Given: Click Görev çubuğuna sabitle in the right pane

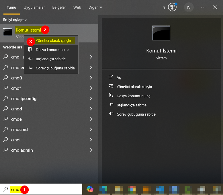Looking at the screenshot, I should pos(136,114).
